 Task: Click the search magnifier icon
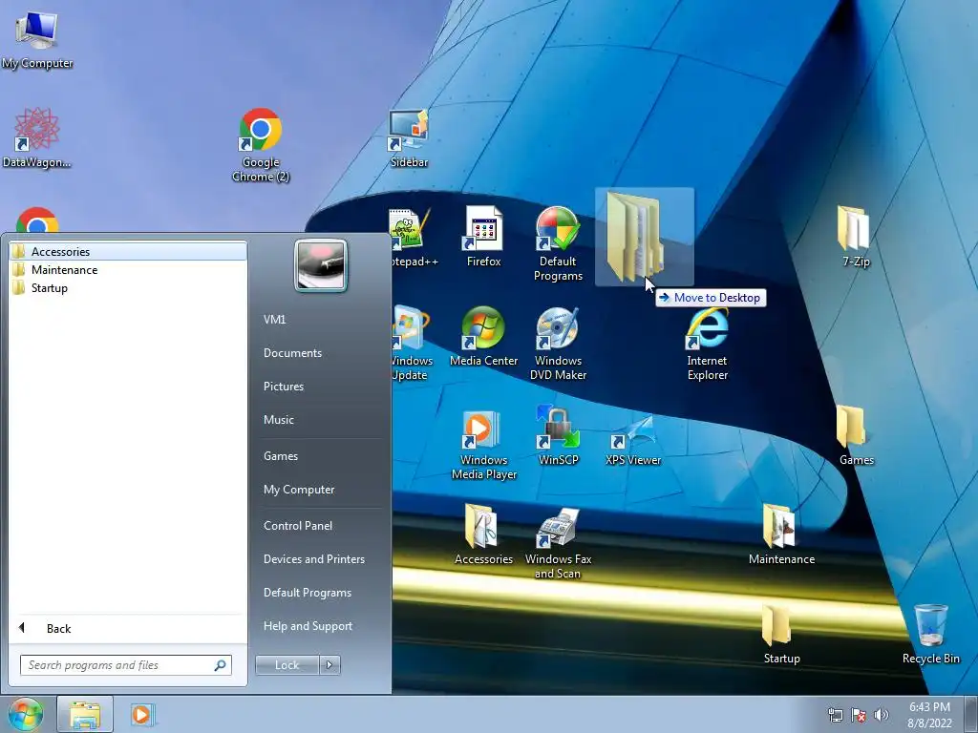pyautogui.click(x=220, y=665)
